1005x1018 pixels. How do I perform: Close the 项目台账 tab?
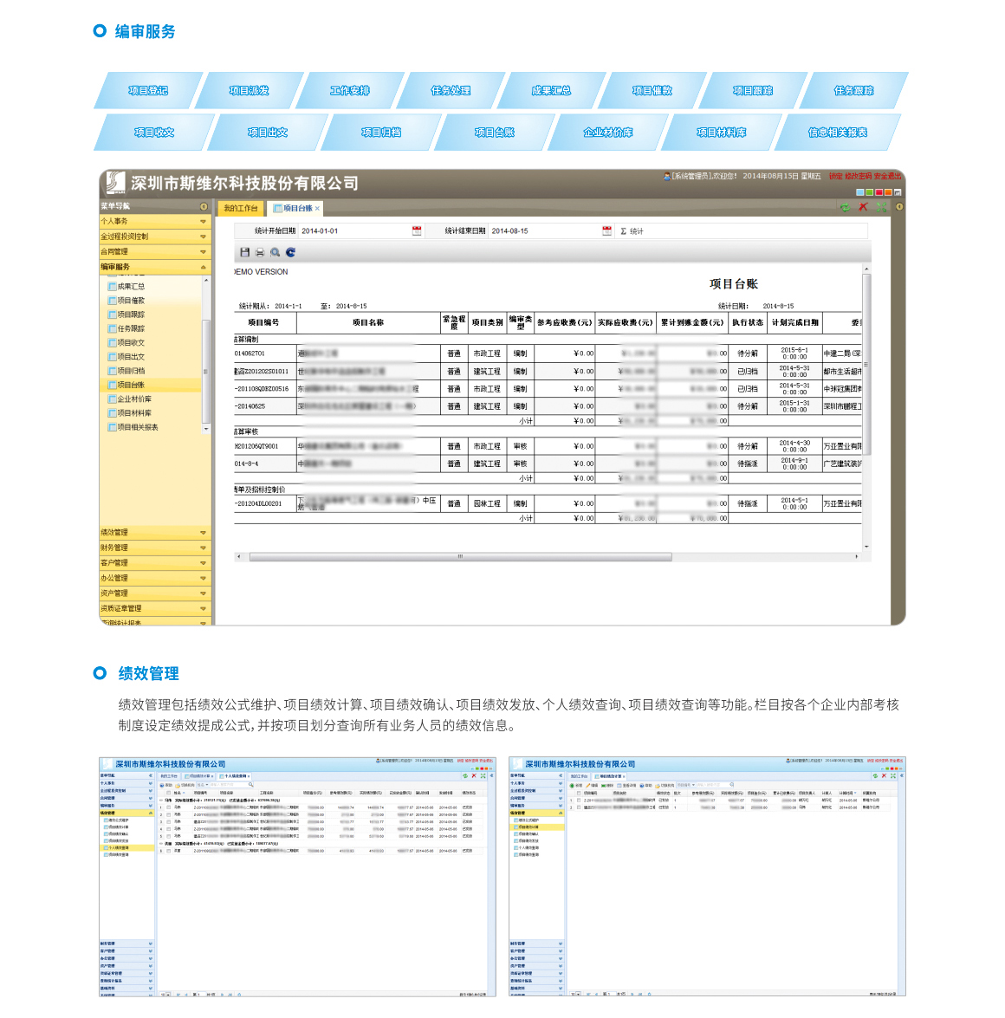pyautogui.click(x=317, y=209)
